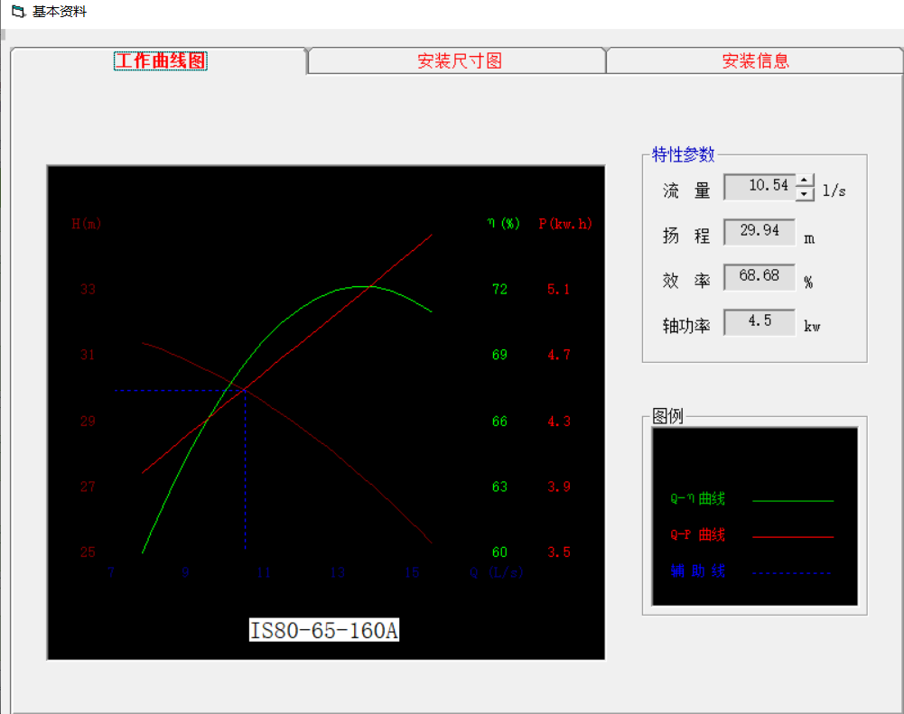904x714 pixels.
Task: Click the blue dashed legend line sample
Action: pos(793,573)
